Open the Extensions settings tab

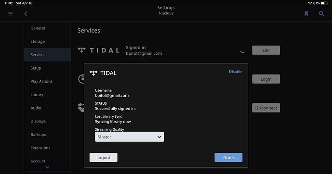(47, 148)
